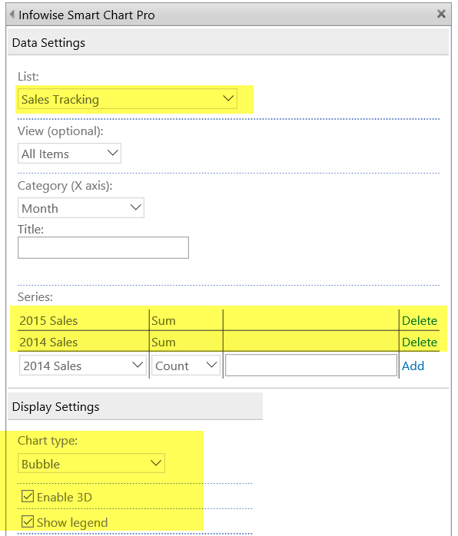
Task: Collapse the panel with the left arrow icon
Action: [12, 15]
